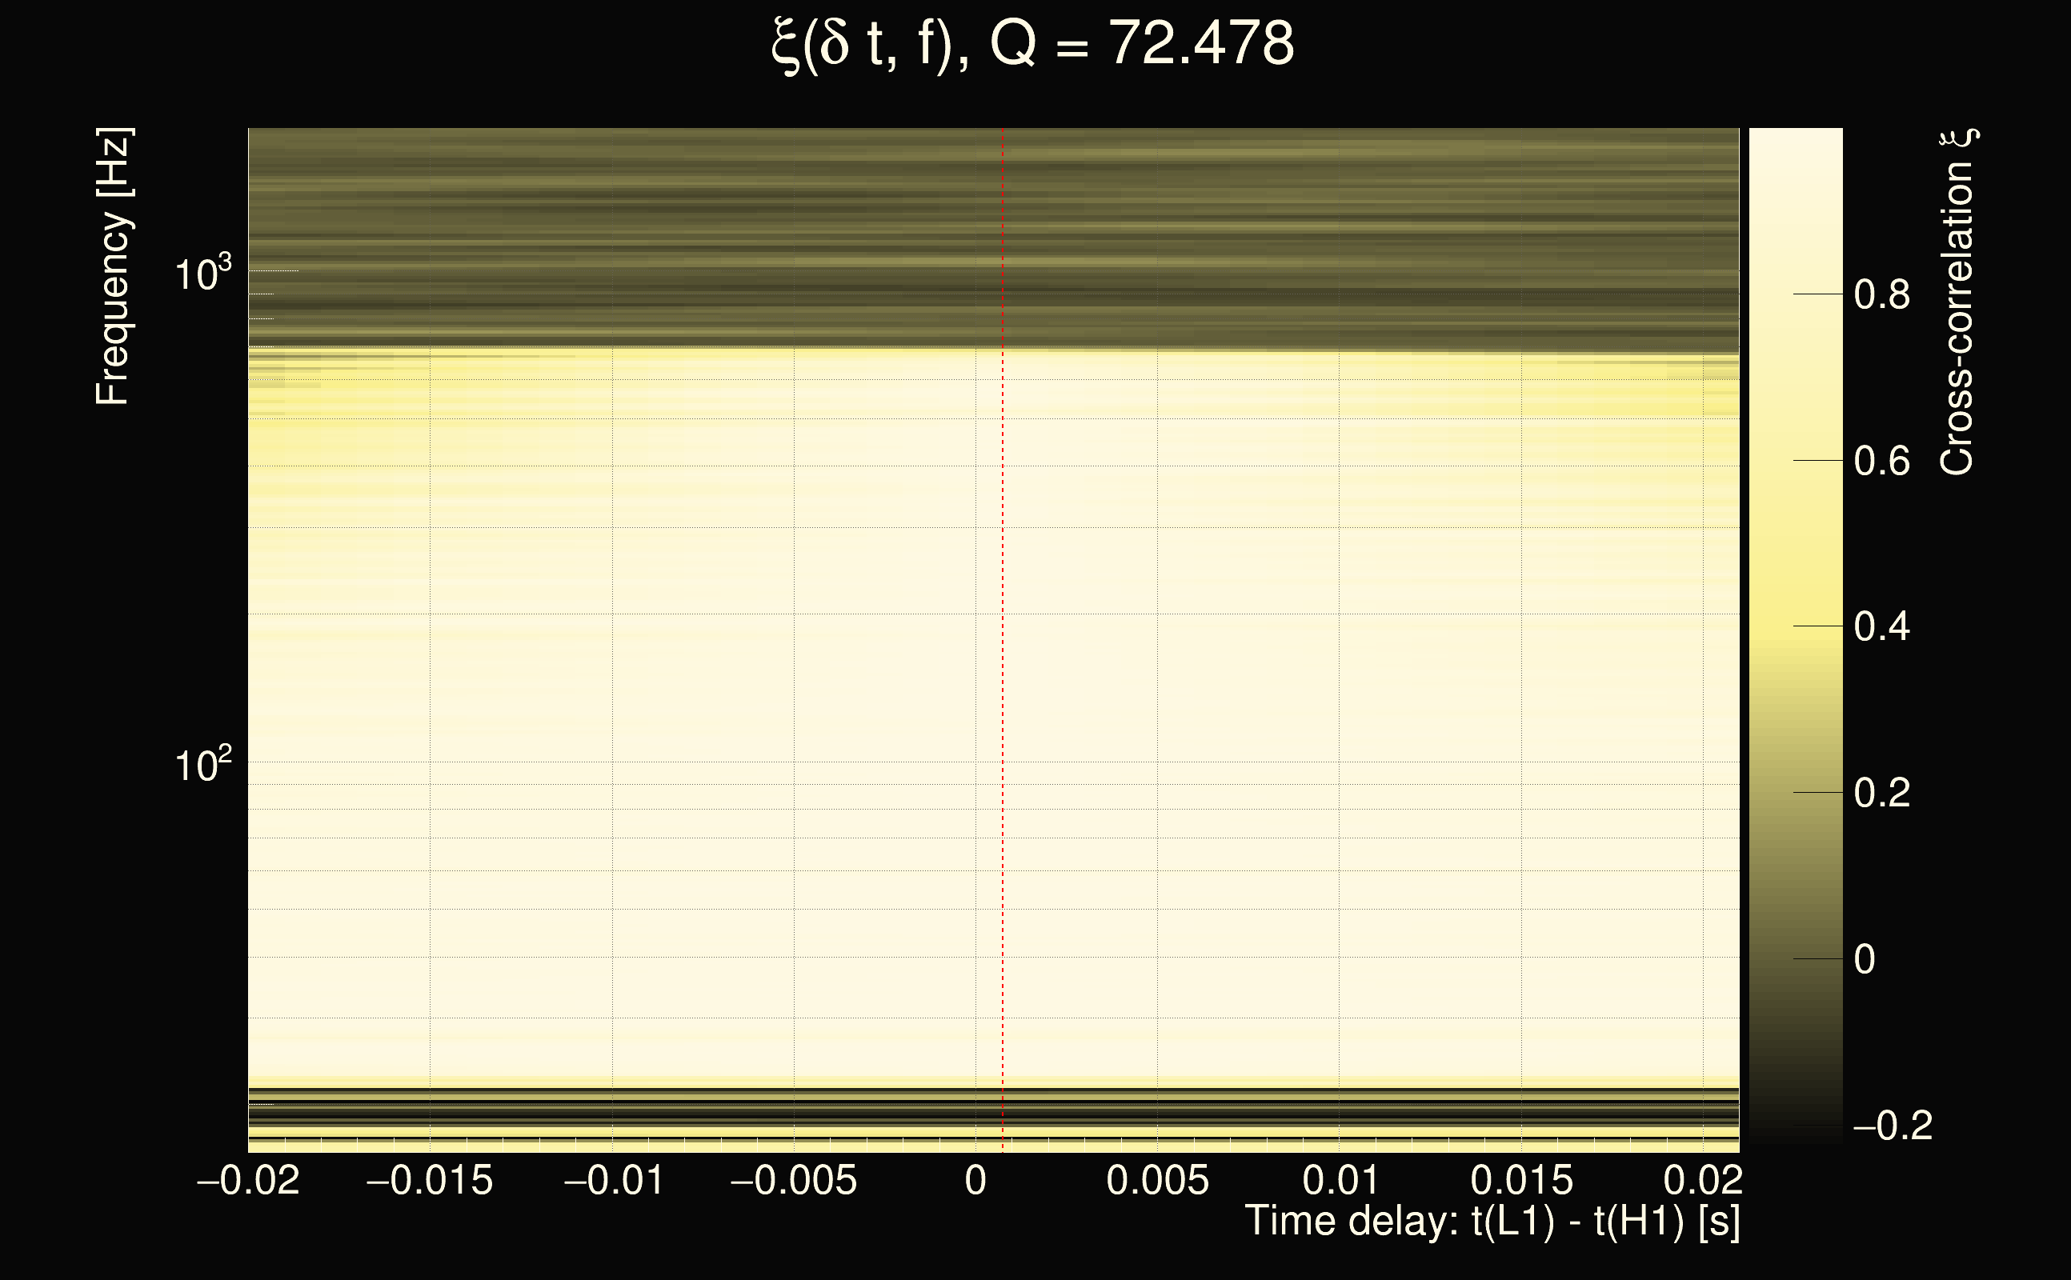Click the 0.2 colorbar tick label

point(1881,794)
